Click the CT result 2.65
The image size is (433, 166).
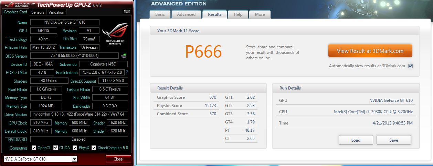coord(251,139)
